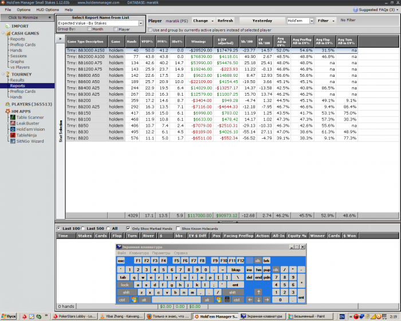Launch the TableNinja app icon
Image resolution: width=401 pixels, height=321 pixels.
13,135
